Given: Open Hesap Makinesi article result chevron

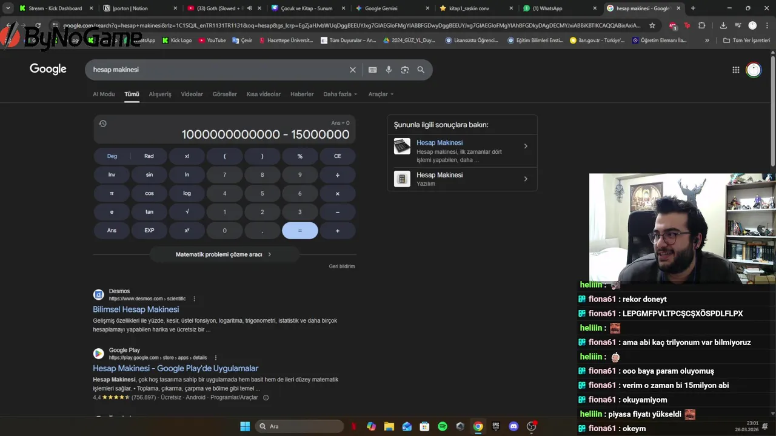Looking at the screenshot, I should coord(526,146).
